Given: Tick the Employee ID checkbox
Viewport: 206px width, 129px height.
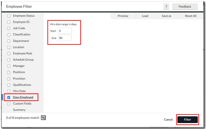Looking at the screenshot, I should coord(9,22).
